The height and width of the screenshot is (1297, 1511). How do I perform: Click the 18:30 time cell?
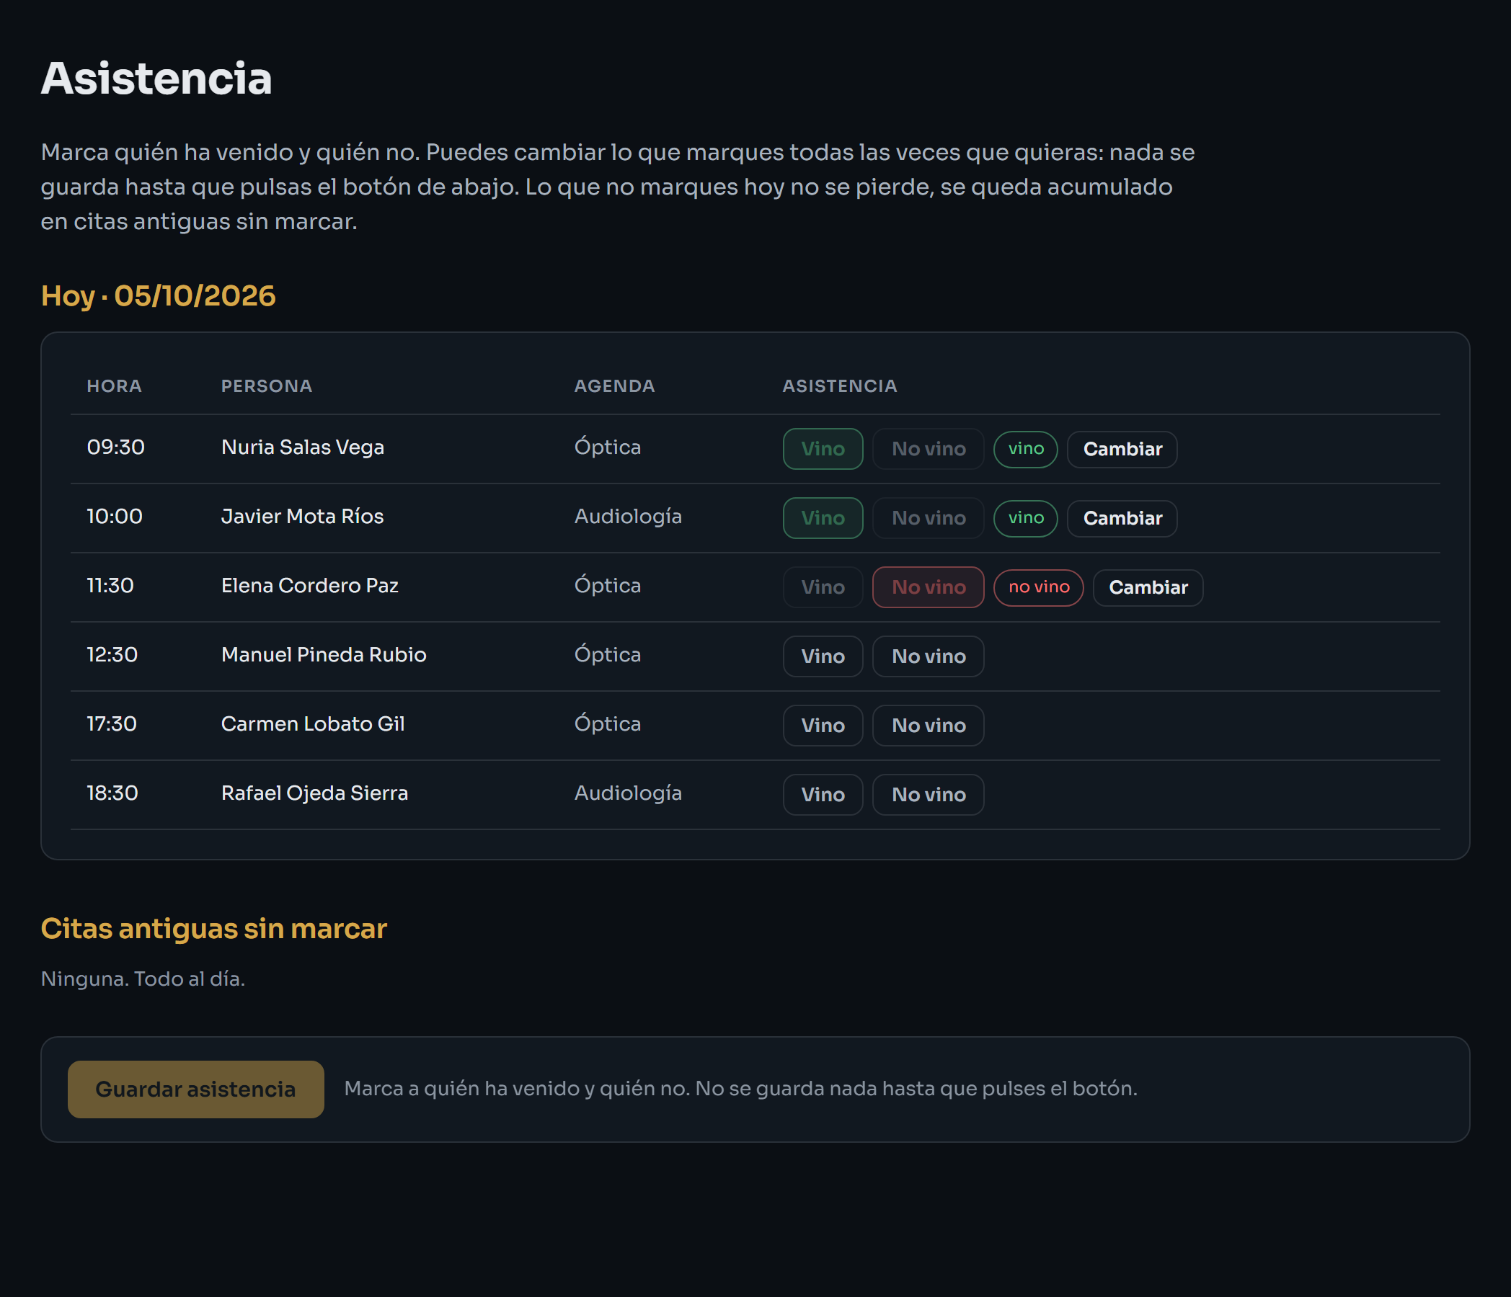click(x=112, y=793)
